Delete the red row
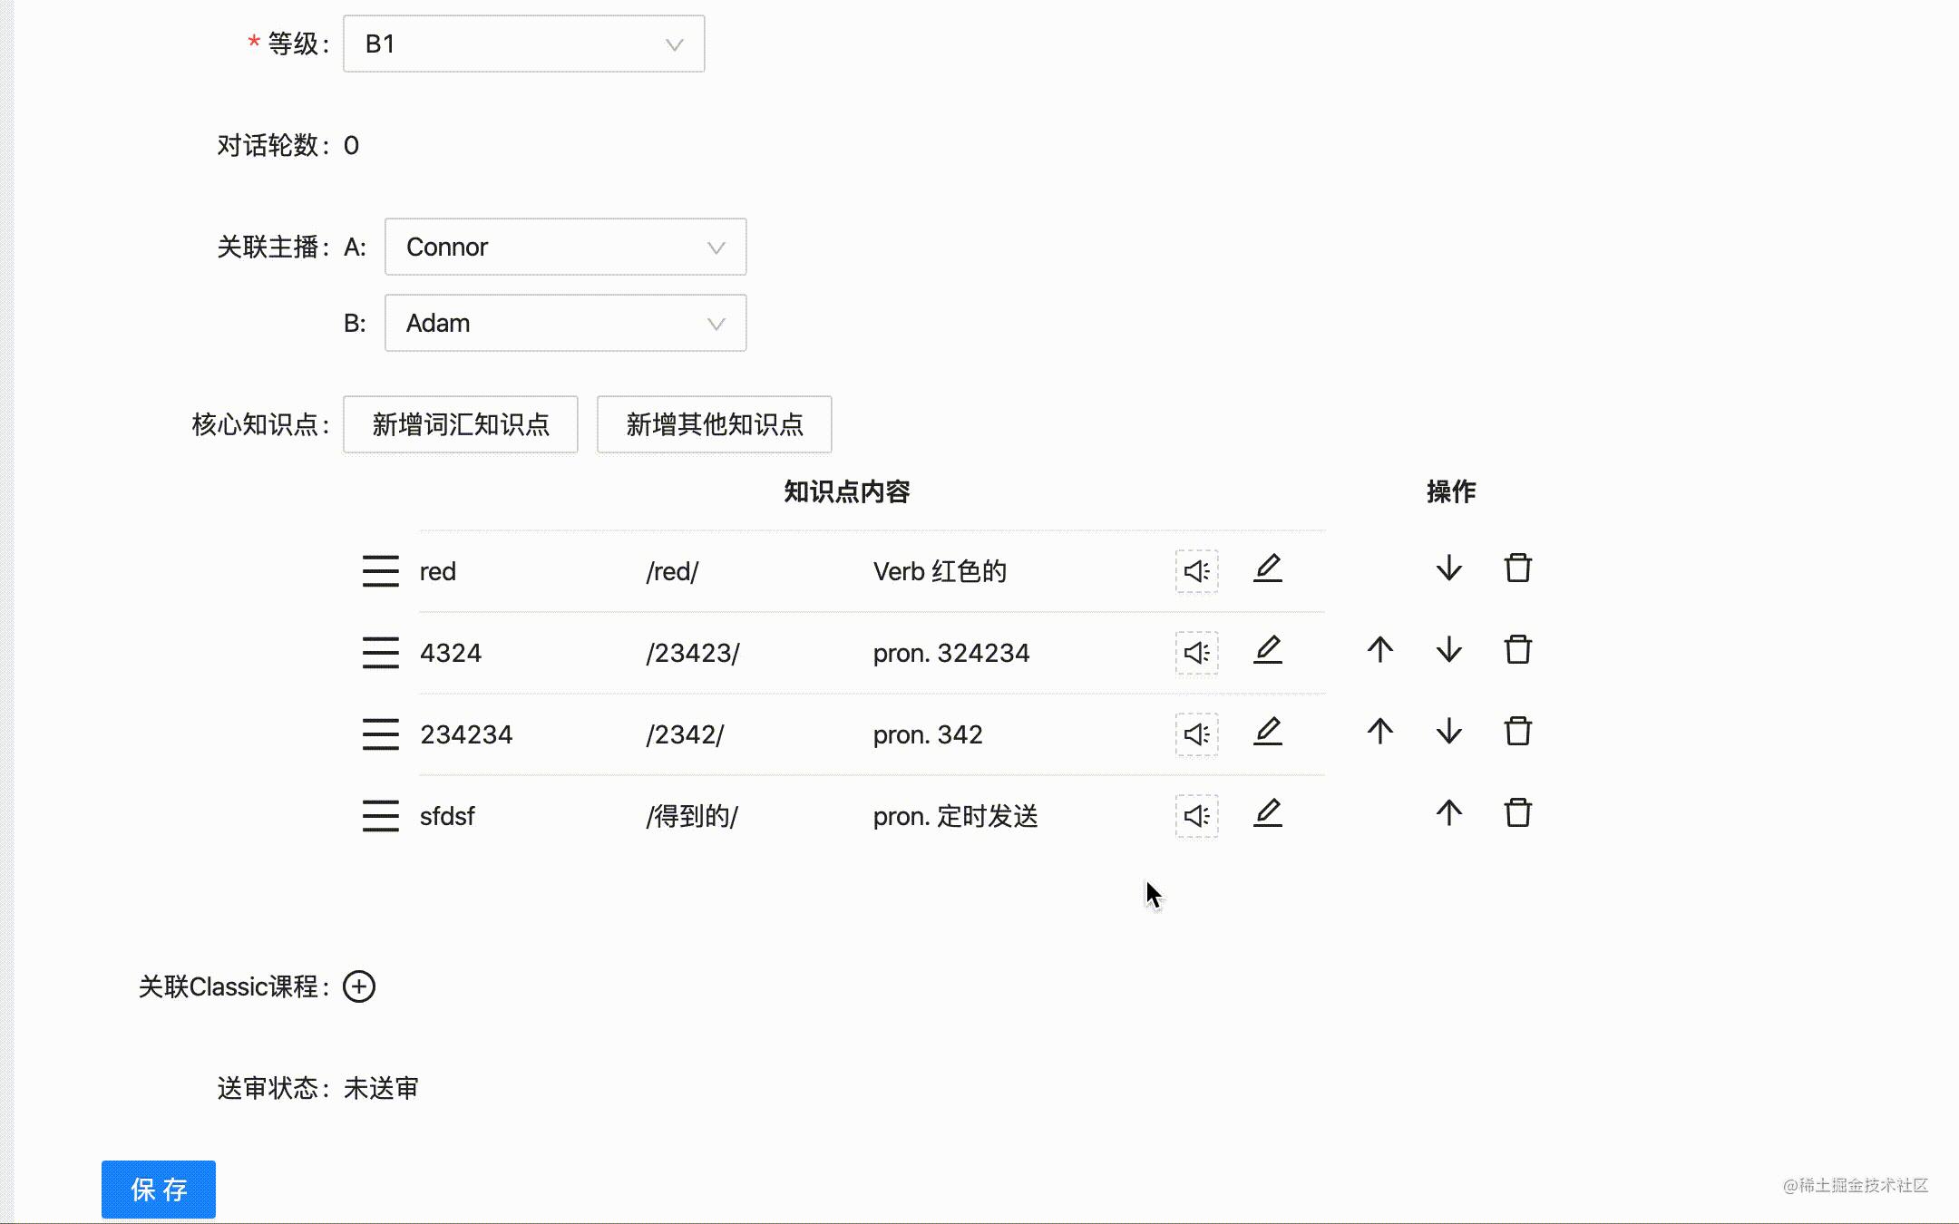The height and width of the screenshot is (1224, 1959). click(1518, 568)
